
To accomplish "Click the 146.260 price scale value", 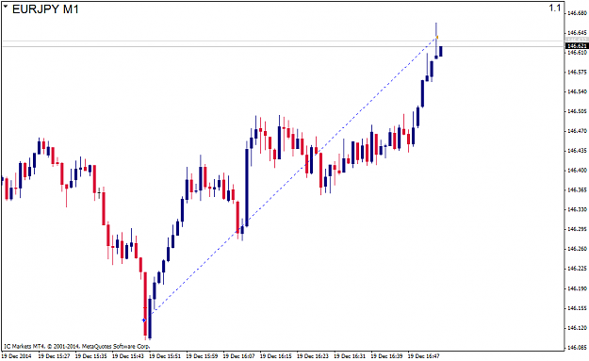I will tap(578, 249).
